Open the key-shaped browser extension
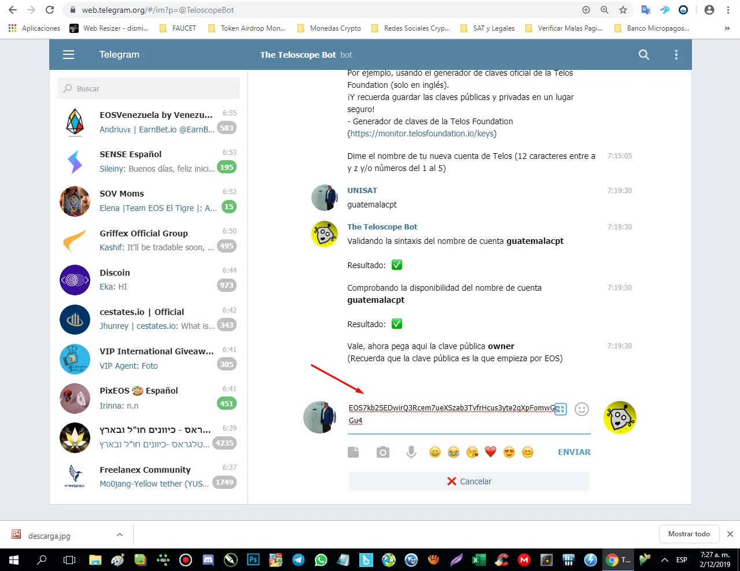740x571 pixels. tap(665, 10)
